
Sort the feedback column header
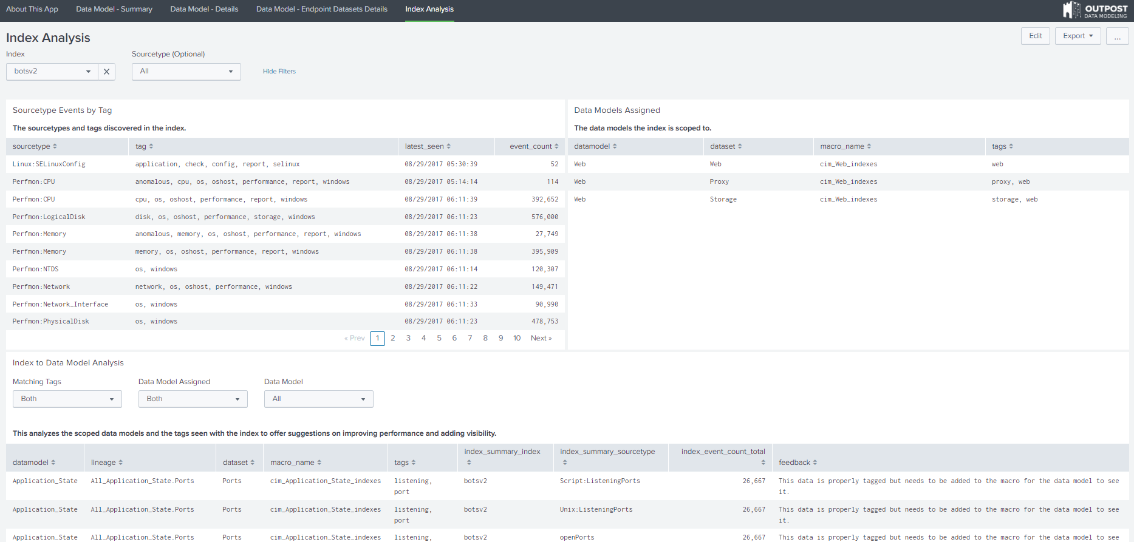798,462
